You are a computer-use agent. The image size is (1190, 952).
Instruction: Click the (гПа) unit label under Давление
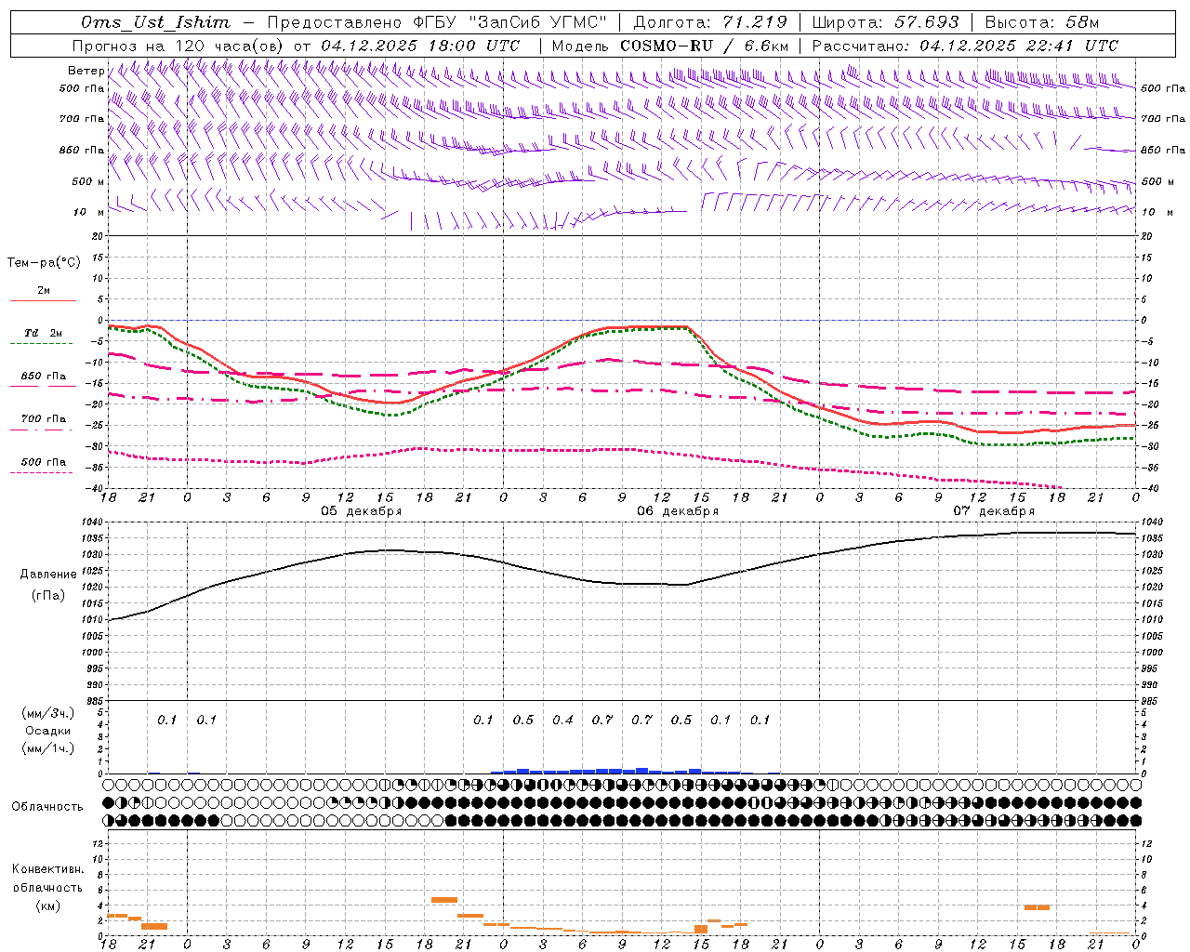pyautogui.click(x=48, y=596)
